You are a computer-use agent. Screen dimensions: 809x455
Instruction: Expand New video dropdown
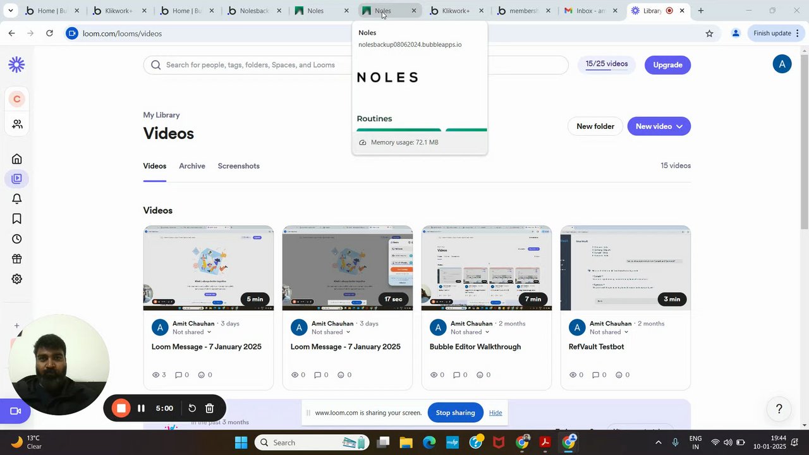click(x=679, y=126)
